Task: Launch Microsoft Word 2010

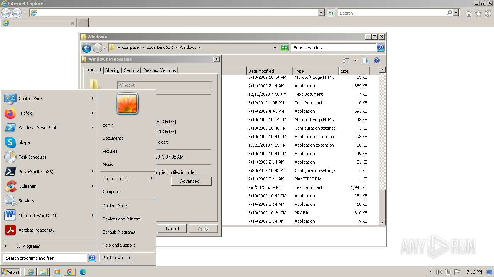Action: [49, 215]
